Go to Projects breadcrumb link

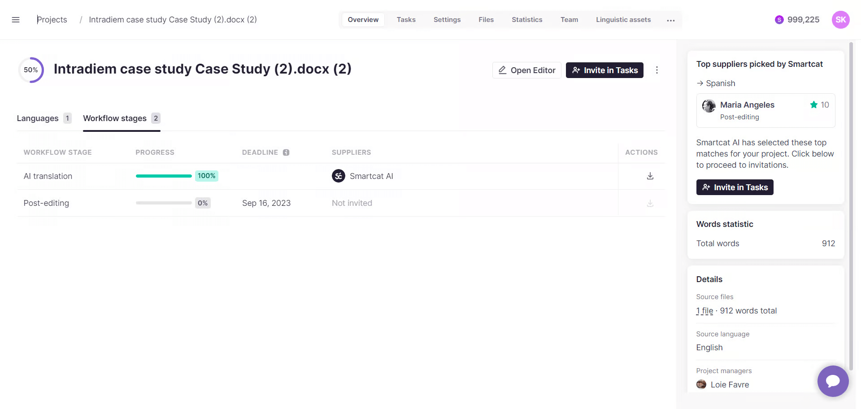52,20
